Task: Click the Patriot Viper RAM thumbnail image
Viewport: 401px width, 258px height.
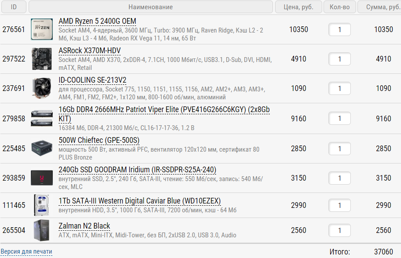Action: [x=42, y=118]
